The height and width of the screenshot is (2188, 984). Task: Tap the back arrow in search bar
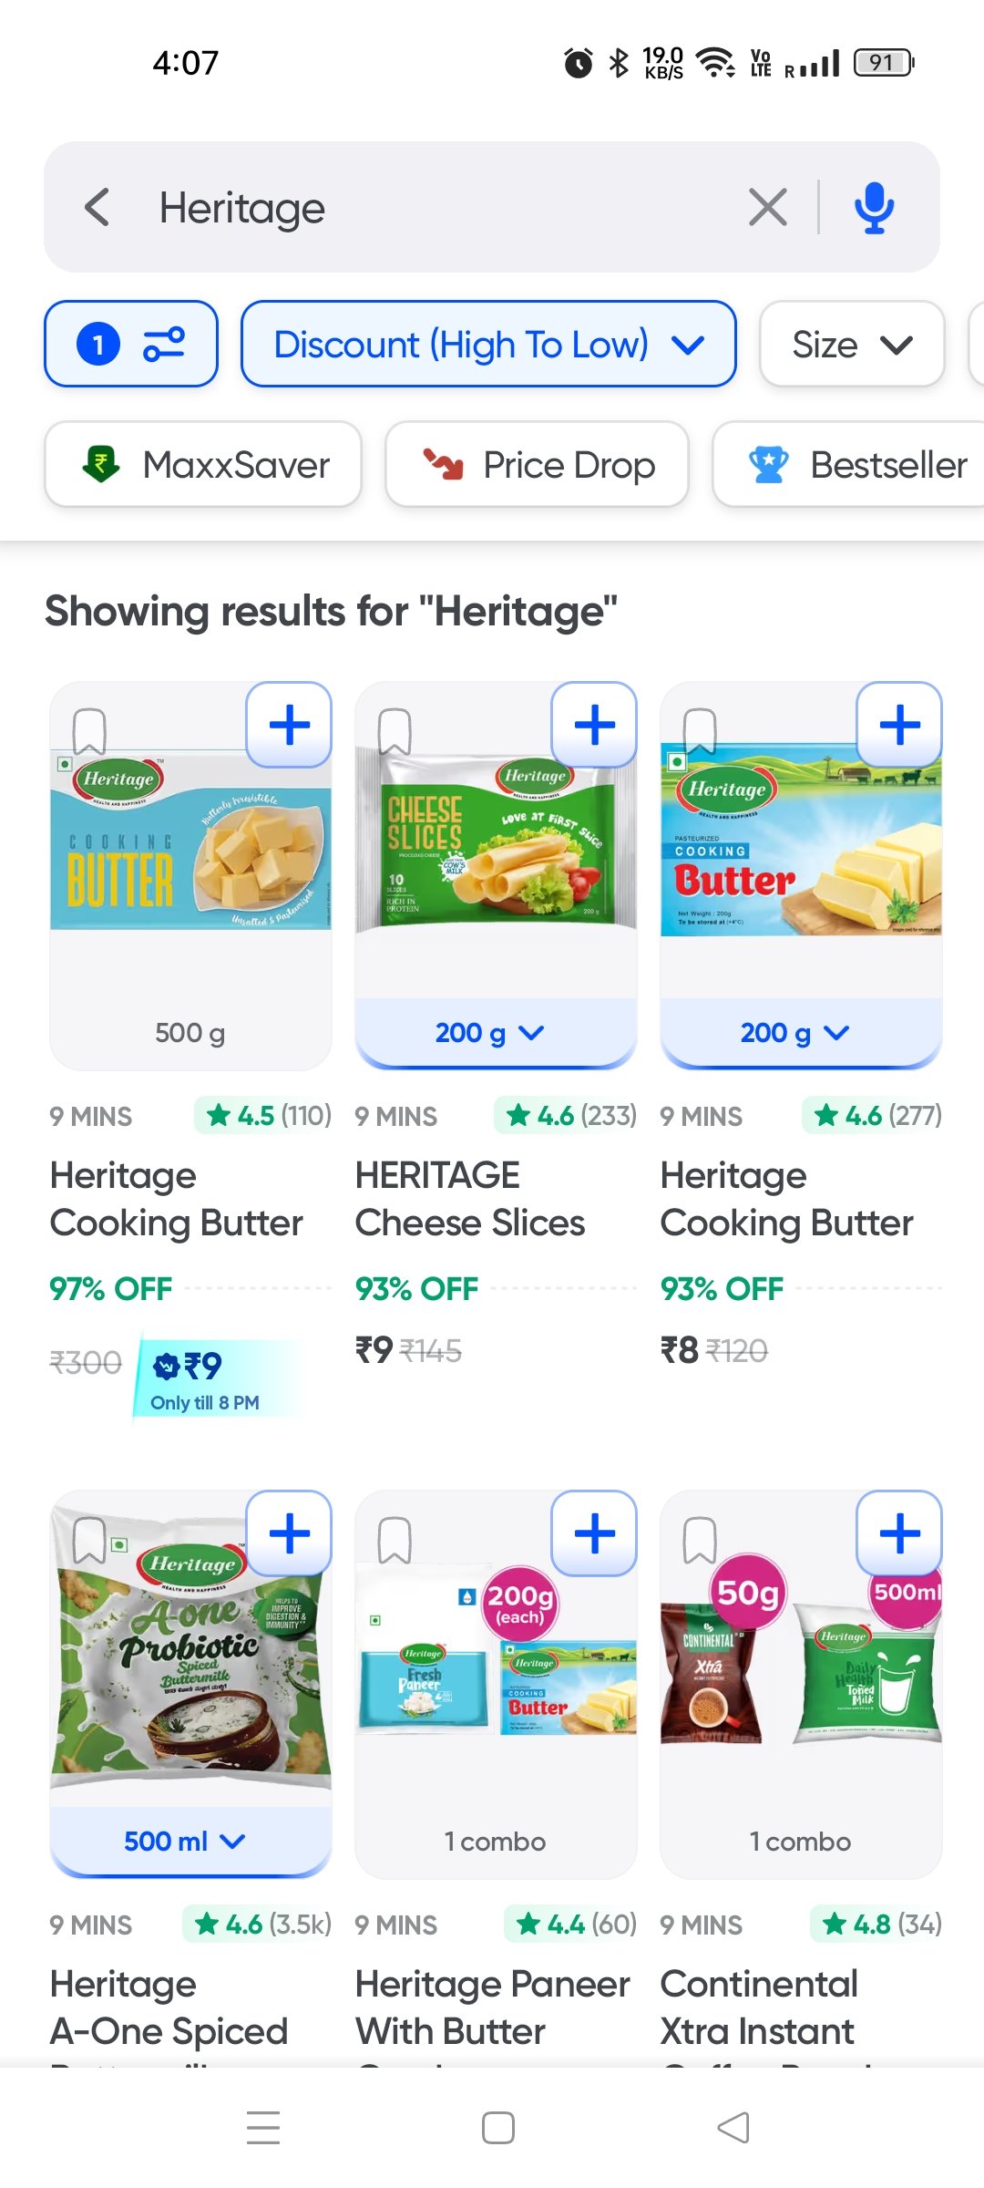coord(97,208)
